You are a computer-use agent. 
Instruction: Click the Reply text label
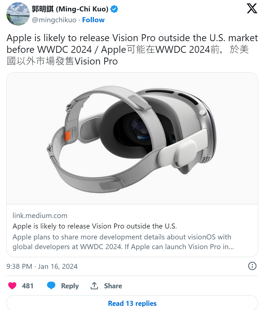tap(70, 286)
